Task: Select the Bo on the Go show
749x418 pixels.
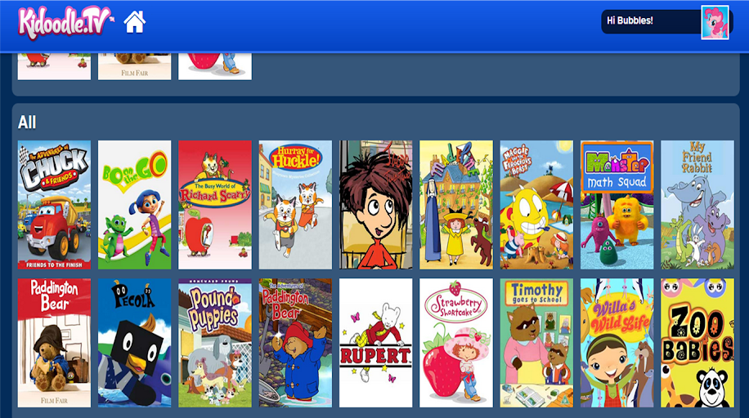Action: 134,205
